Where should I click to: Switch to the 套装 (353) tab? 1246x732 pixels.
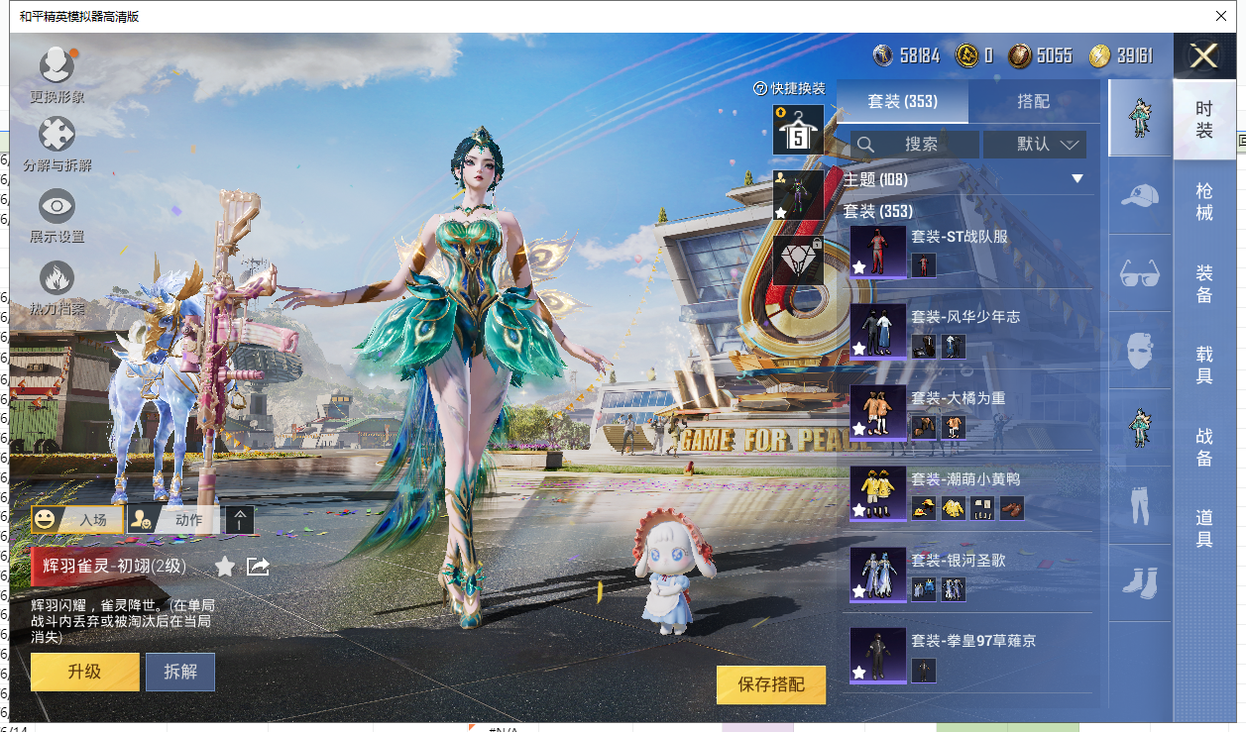[x=902, y=101]
